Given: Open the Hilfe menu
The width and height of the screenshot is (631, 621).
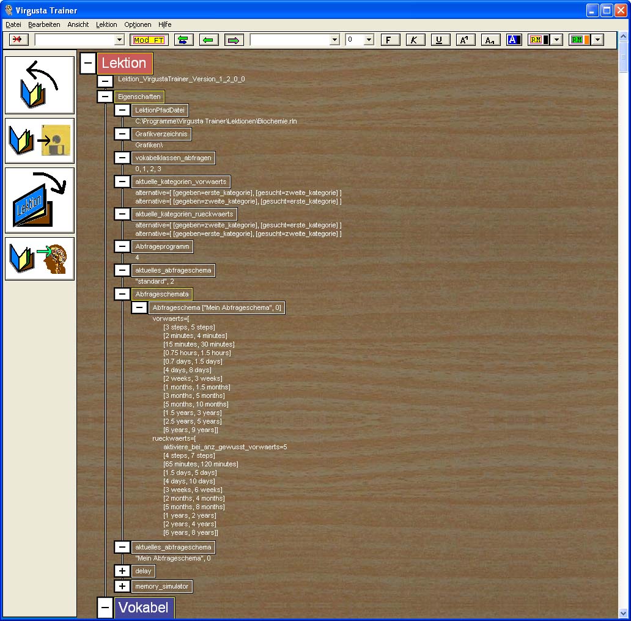Looking at the screenshot, I should click(x=164, y=24).
